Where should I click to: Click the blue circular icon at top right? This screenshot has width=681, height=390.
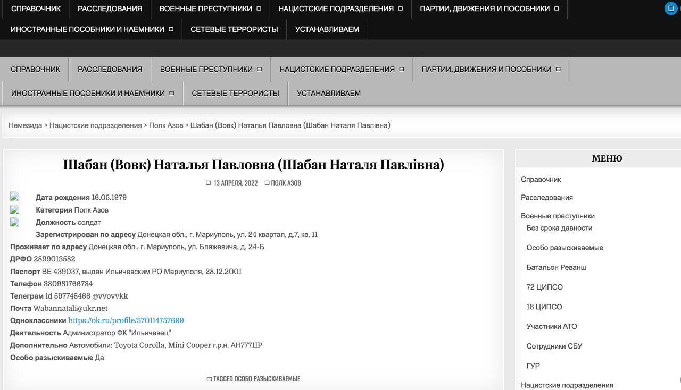point(671,9)
